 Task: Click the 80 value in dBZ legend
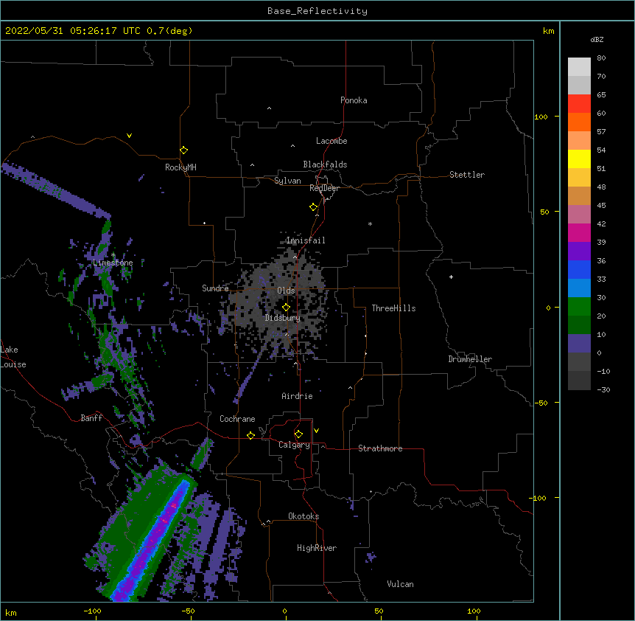601,58
